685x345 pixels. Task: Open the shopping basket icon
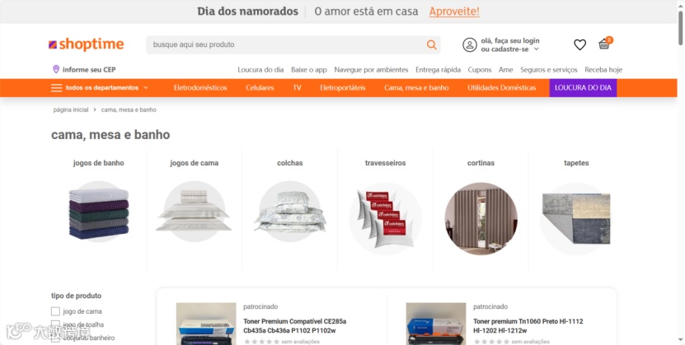tap(604, 44)
